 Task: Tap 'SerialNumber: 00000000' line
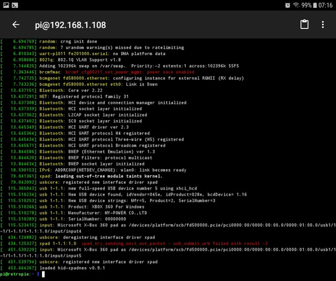(x=63, y=219)
